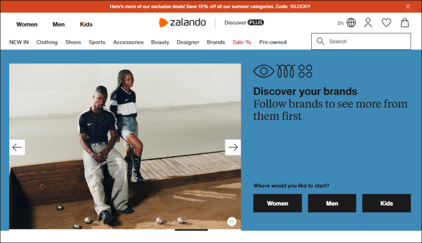
Task: Focus the Search input field
Action: pos(361,41)
